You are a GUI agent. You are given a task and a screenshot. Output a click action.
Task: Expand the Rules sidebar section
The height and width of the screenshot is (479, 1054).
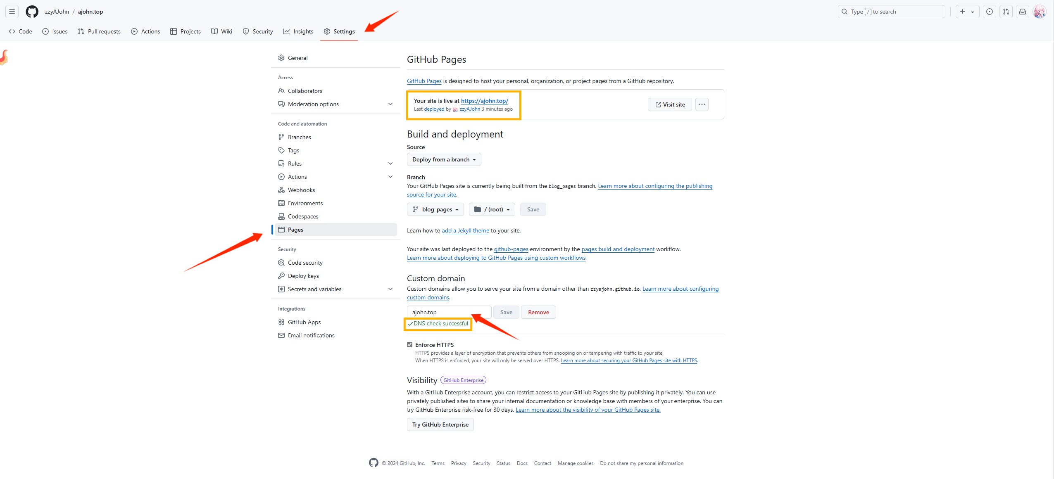tap(390, 164)
